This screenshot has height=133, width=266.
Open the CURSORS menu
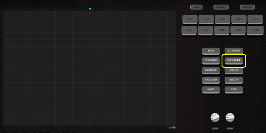211,60
